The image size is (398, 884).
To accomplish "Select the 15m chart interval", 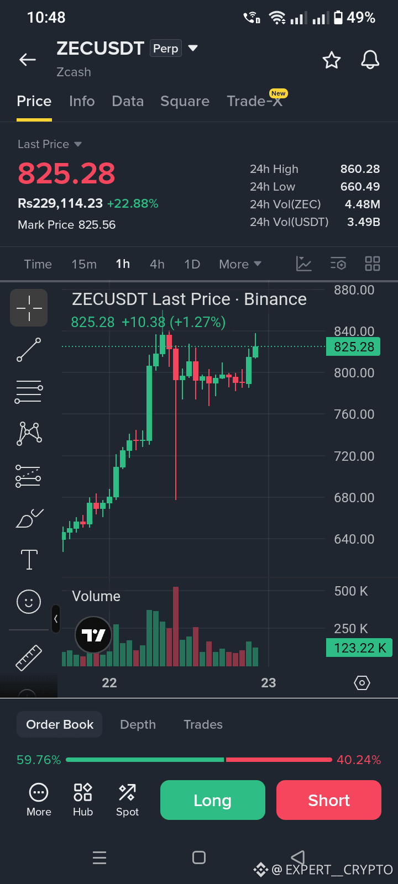I will point(84,264).
